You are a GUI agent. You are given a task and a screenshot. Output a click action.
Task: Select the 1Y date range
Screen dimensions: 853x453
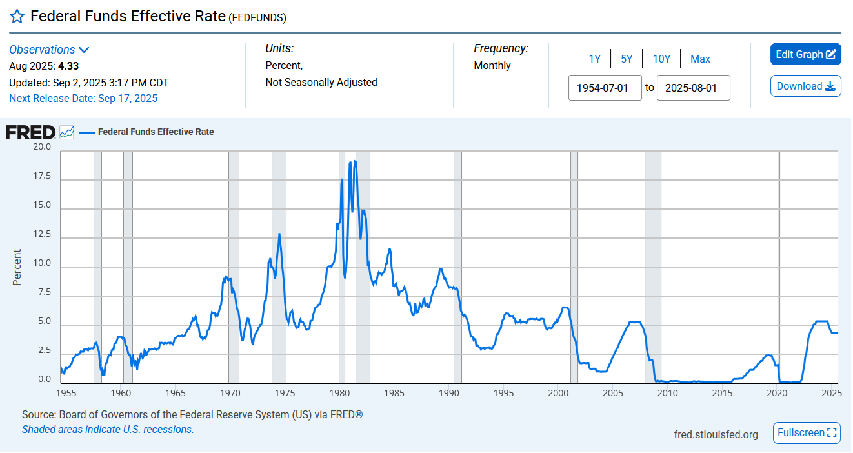coord(594,59)
